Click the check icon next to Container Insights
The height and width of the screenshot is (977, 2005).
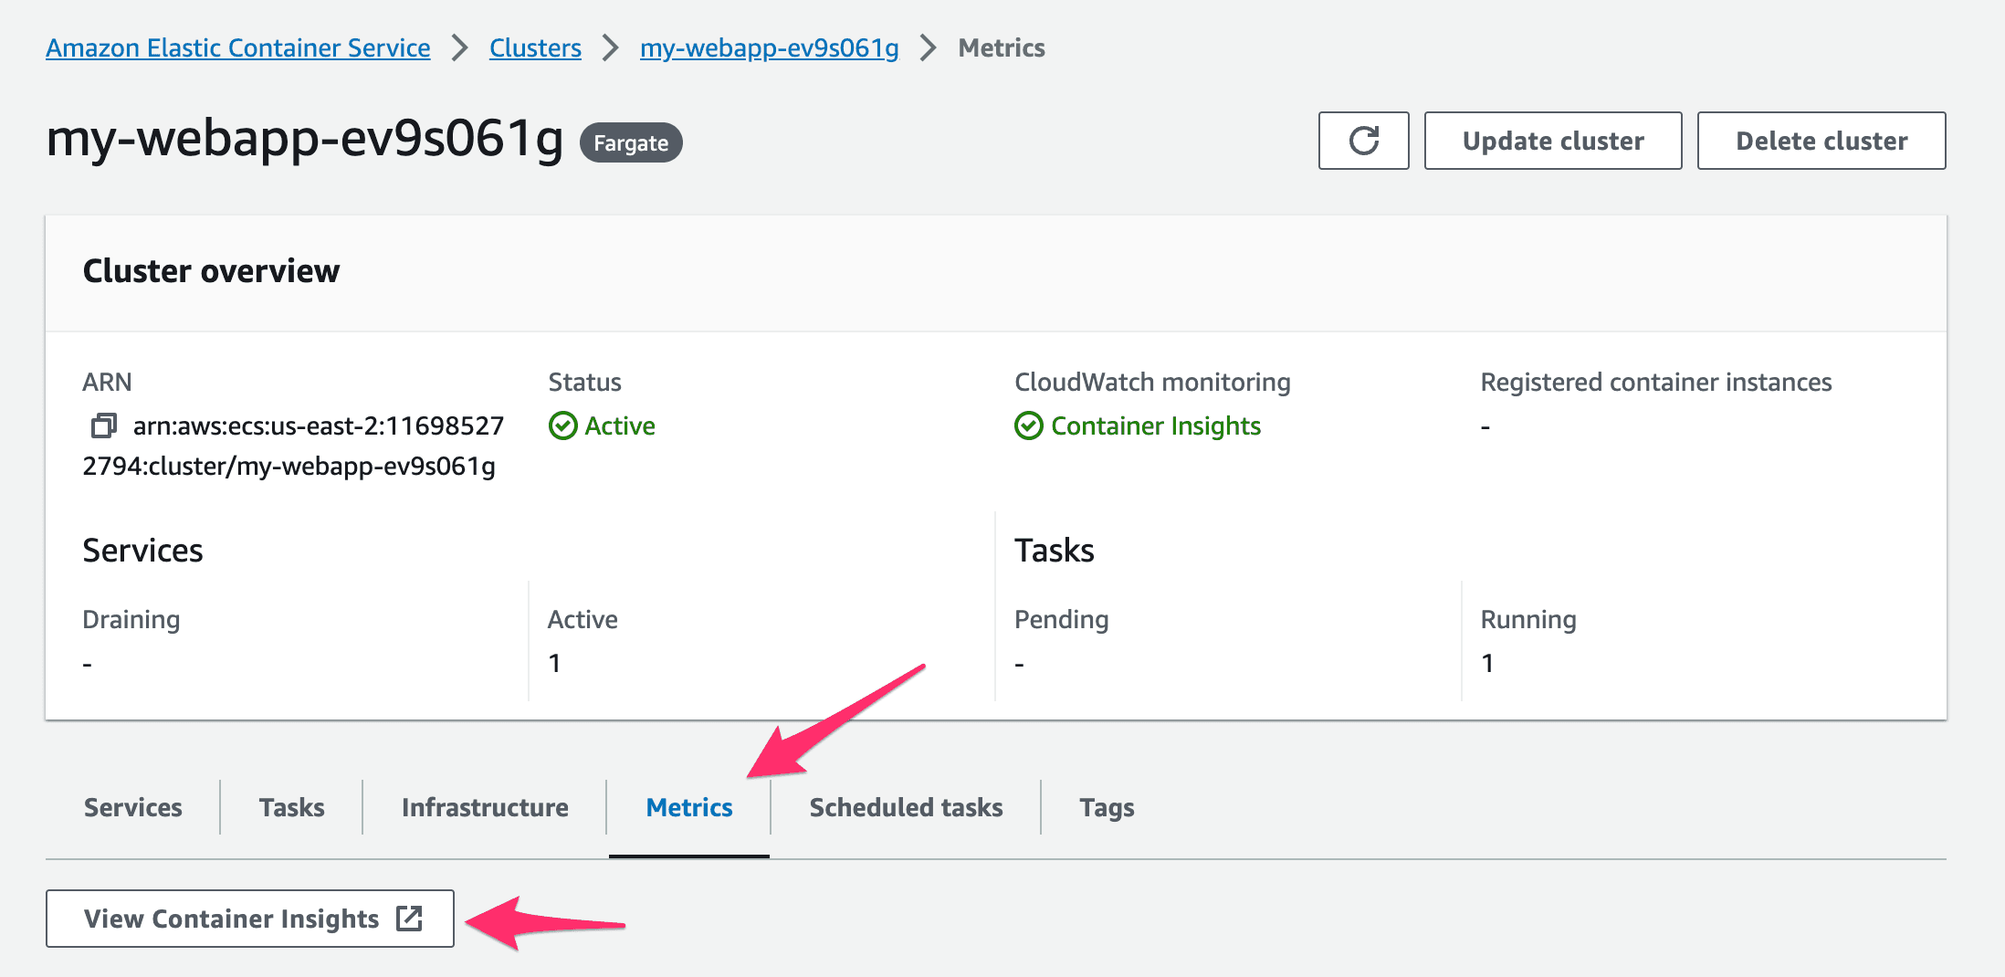coord(1029,425)
